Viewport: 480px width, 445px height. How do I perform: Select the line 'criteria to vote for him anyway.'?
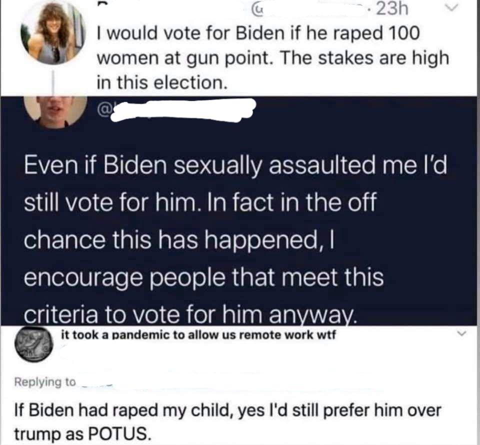pos(190,315)
